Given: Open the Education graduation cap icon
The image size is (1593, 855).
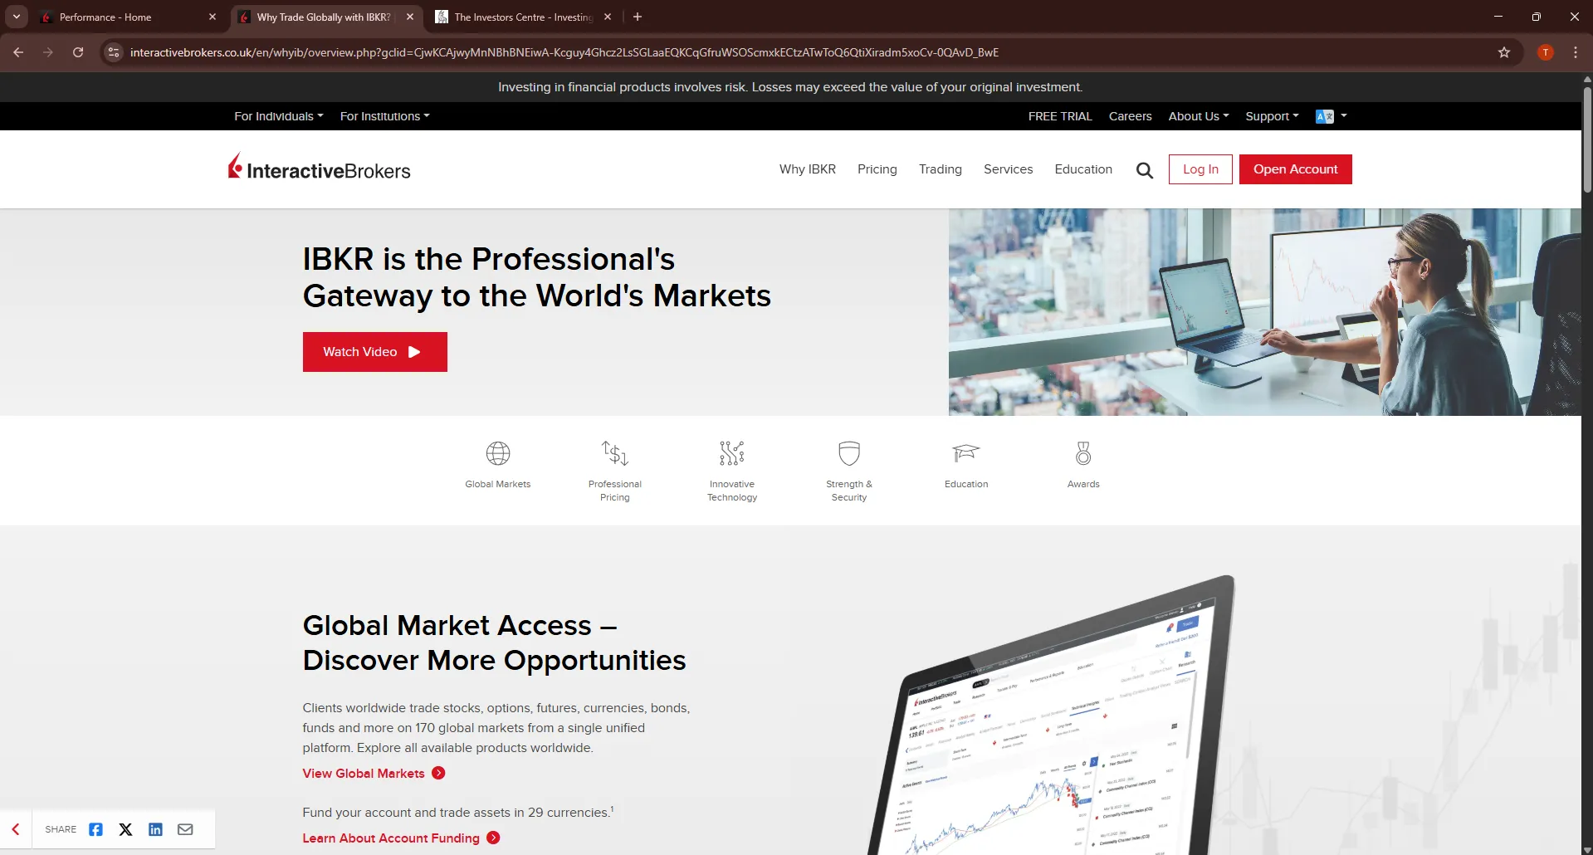Looking at the screenshot, I should point(966,453).
